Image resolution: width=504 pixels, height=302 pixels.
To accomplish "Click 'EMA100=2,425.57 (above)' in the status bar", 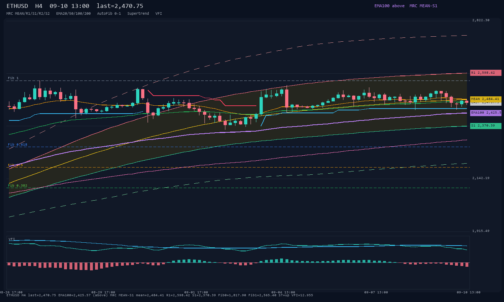I will coord(82,295).
